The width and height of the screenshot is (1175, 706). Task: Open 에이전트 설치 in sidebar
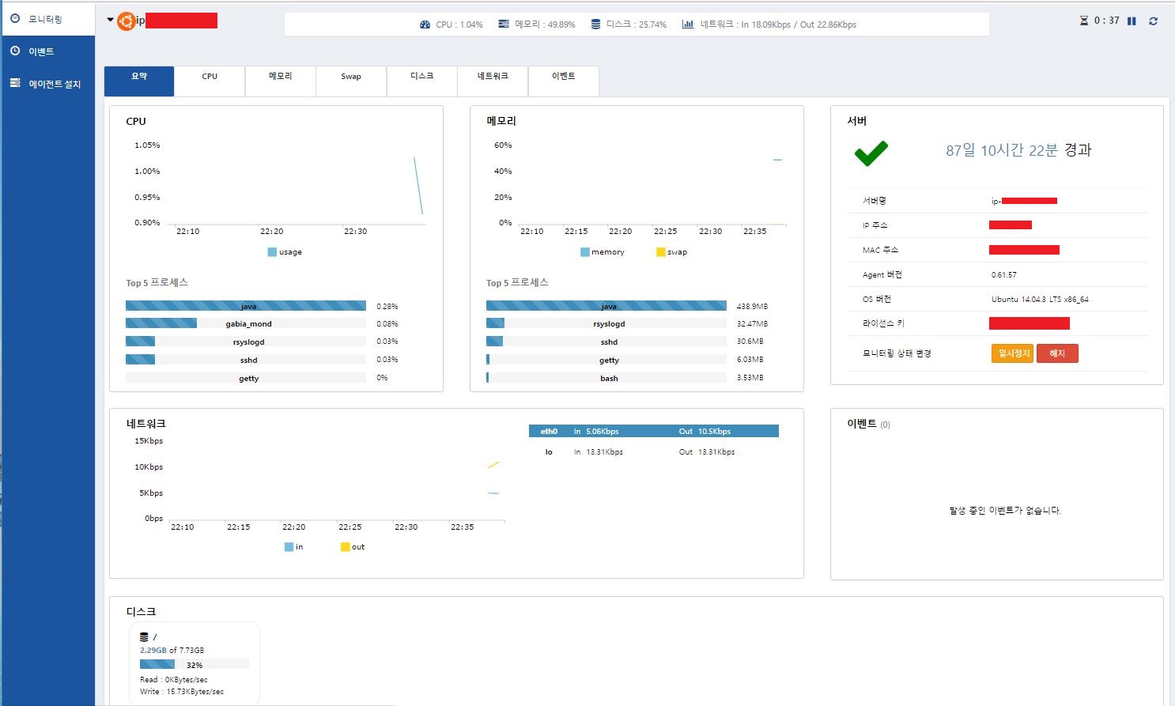click(x=48, y=84)
